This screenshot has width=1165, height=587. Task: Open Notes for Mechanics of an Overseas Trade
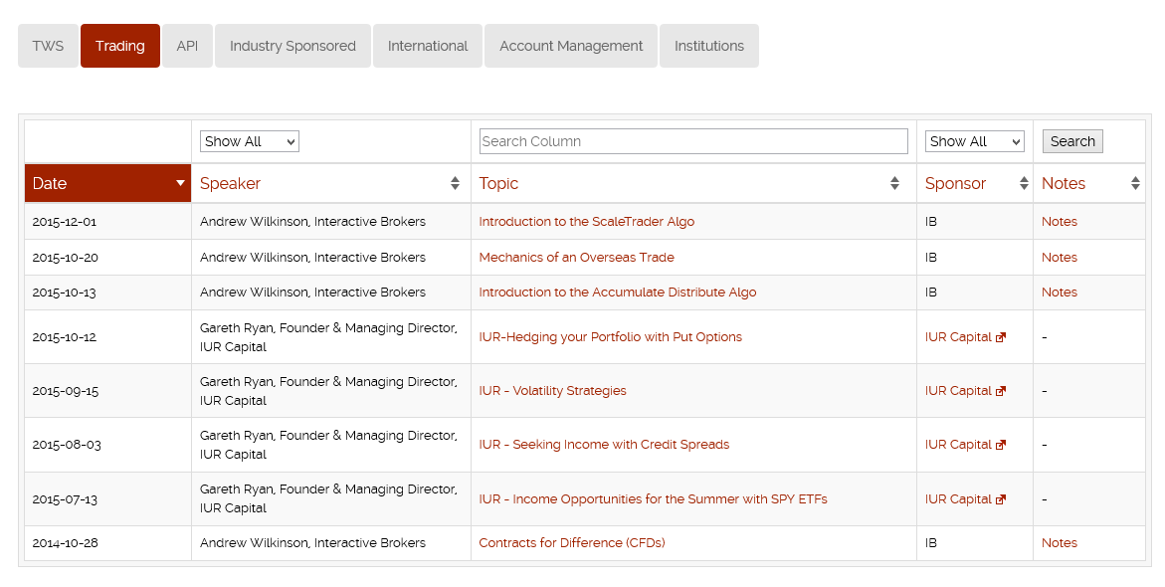pos(1059,257)
